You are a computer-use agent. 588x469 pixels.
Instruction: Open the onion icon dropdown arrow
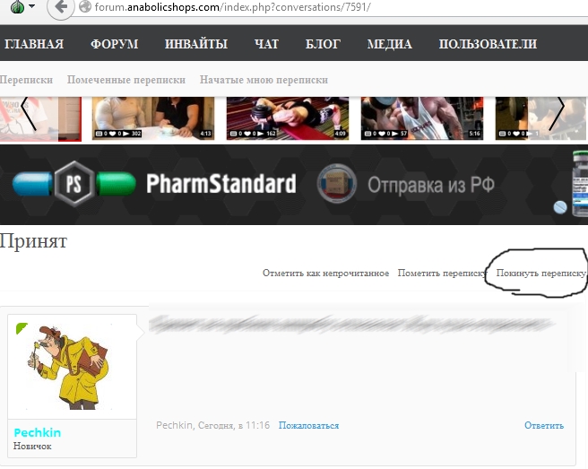click(31, 6)
